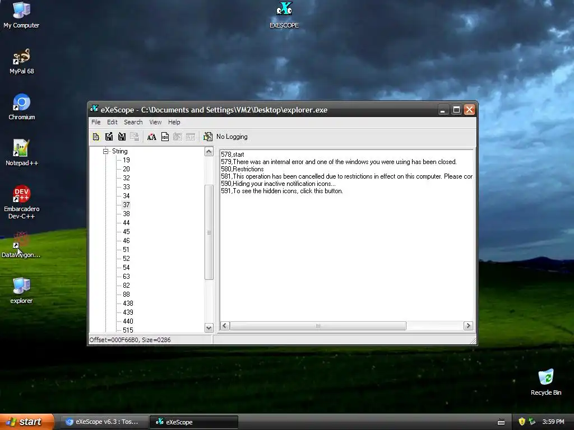Screen dimensions: 574x430
Task: Select String resource 438
Action: point(128,303)
